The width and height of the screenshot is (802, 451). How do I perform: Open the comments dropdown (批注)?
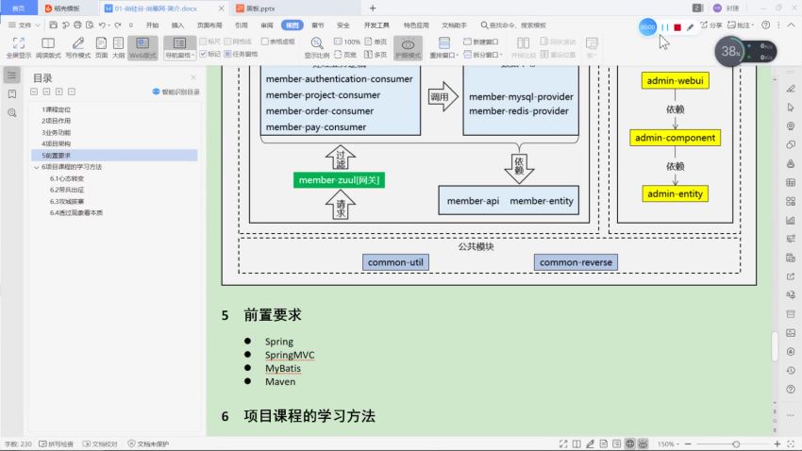741,25
